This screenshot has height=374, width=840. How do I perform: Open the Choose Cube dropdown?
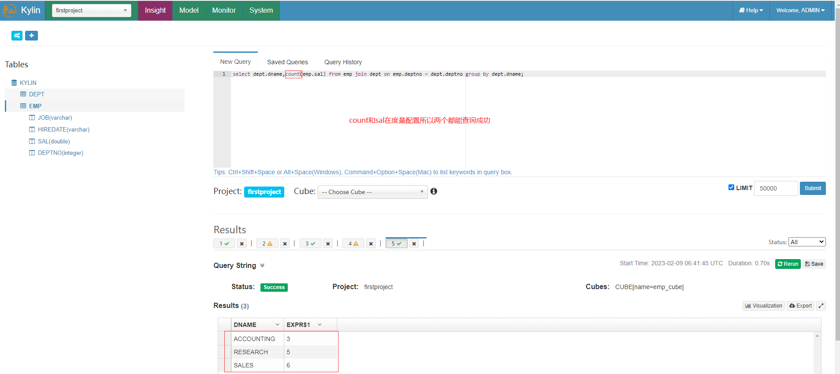click(x=373, y=192)
